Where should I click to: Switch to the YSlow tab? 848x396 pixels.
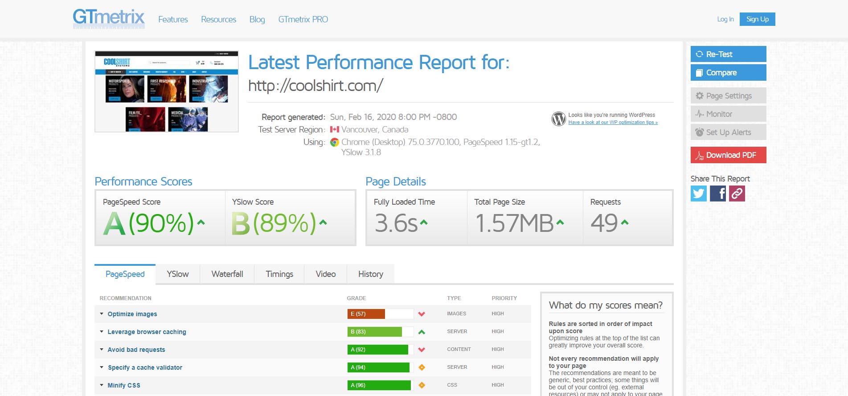point(177,274)
